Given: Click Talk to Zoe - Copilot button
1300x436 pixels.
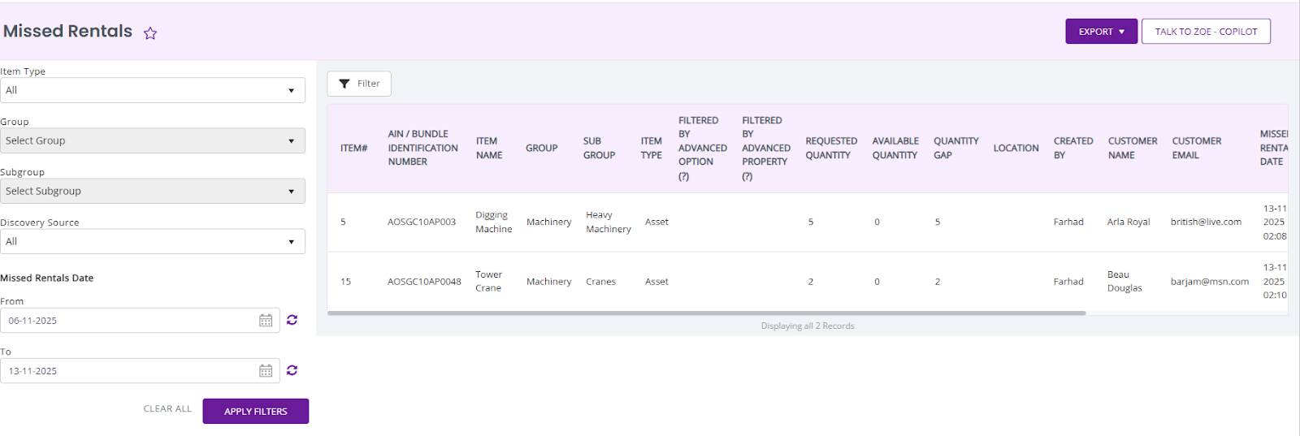Looking at the screenshot, I should coord(1206,32).
